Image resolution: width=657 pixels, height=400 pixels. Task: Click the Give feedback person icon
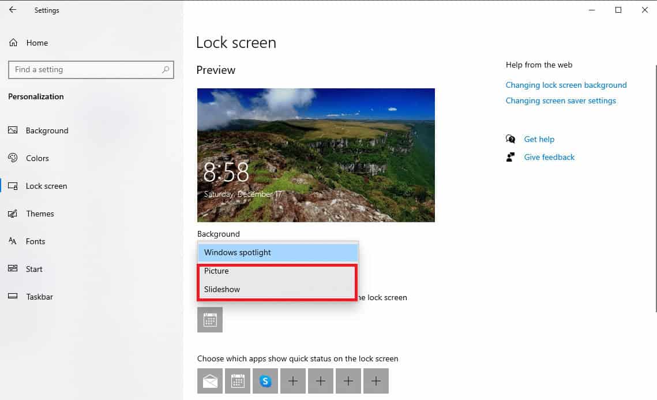tap(510, 157)
